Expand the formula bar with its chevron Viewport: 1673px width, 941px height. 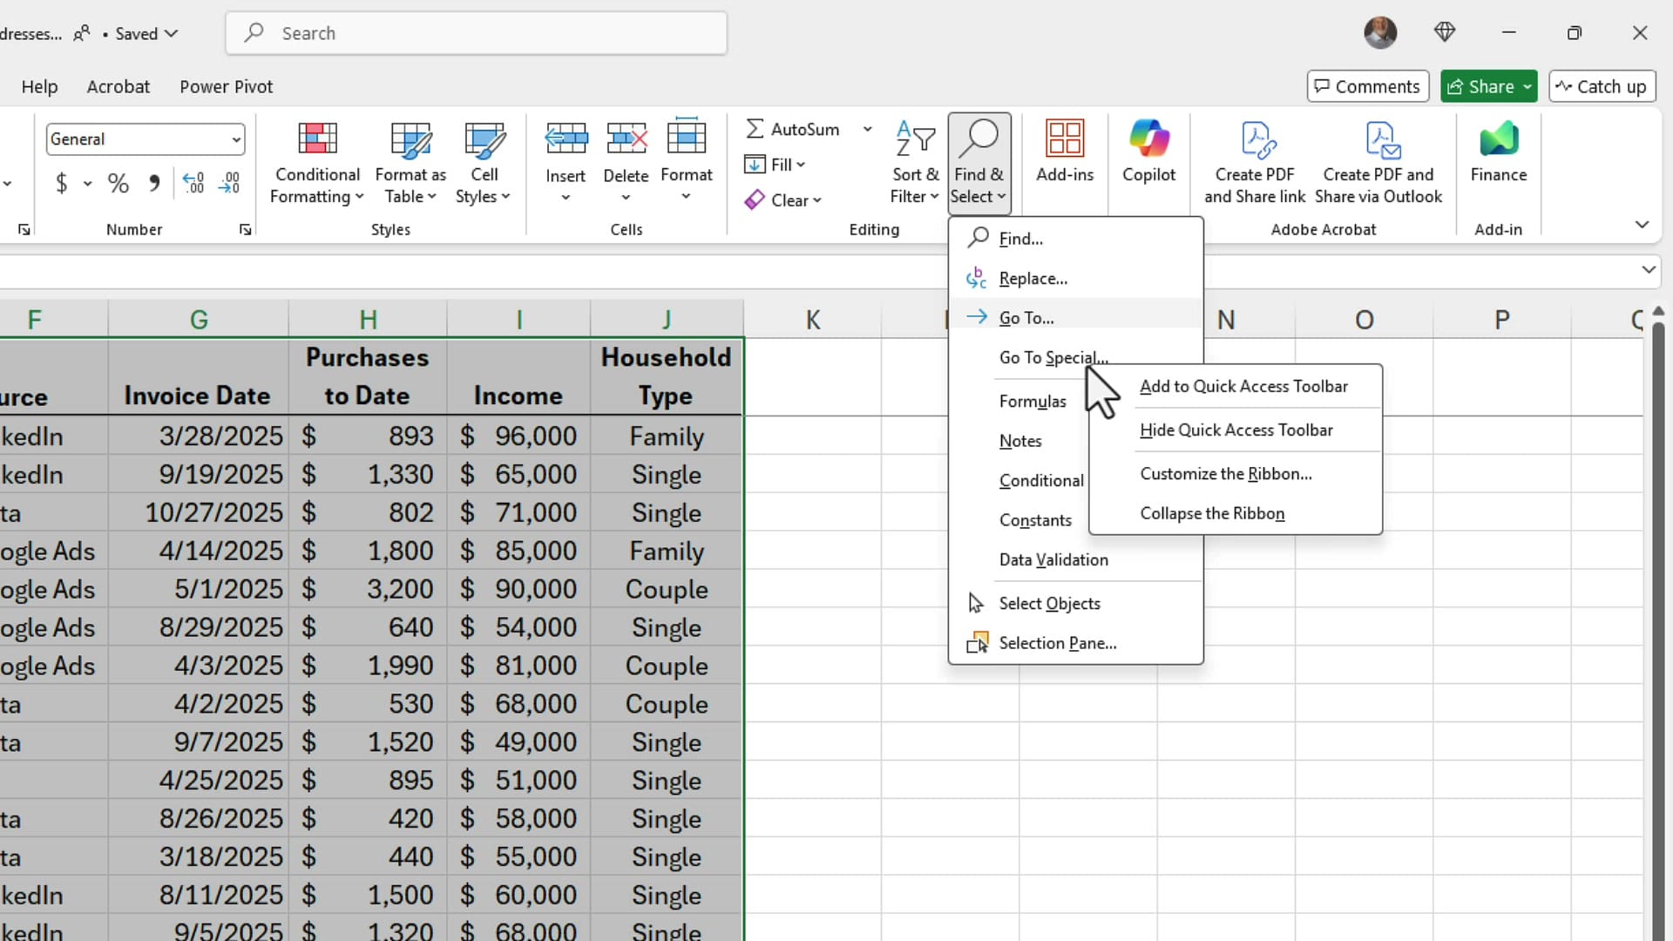1649,270
